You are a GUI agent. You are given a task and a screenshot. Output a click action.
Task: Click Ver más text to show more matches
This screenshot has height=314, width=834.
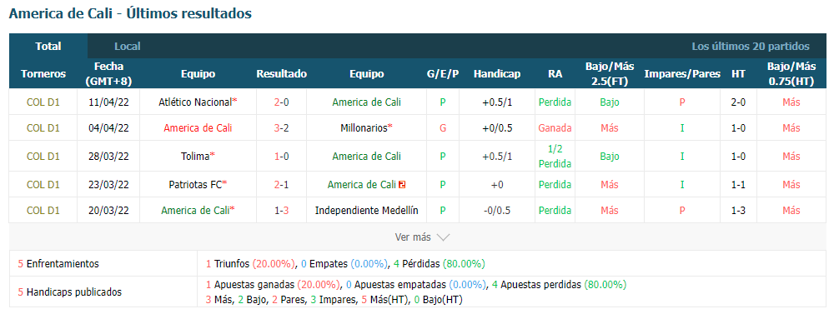(x=413, y=237)
